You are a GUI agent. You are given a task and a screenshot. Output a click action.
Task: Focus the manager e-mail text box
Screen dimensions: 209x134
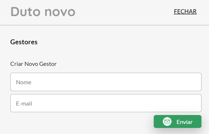106,103
